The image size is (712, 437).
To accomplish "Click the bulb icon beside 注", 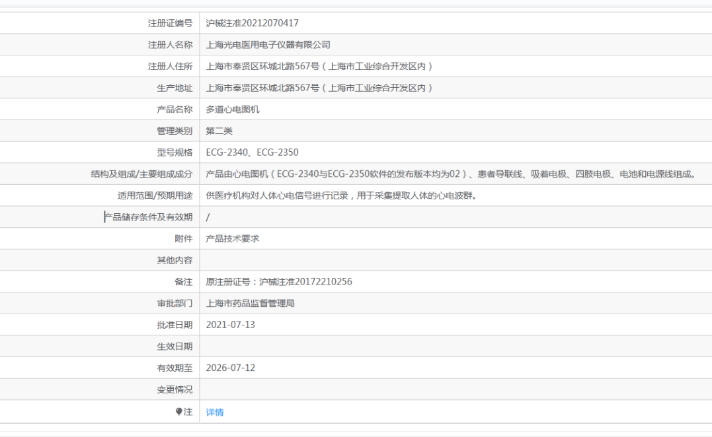I will [x=179, y=411].
